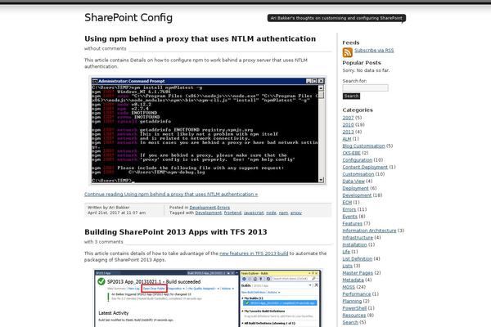Viewport: 491px width, 327px height.
Task: Open the Blog Customisation category
Action: tap(363, 146)
